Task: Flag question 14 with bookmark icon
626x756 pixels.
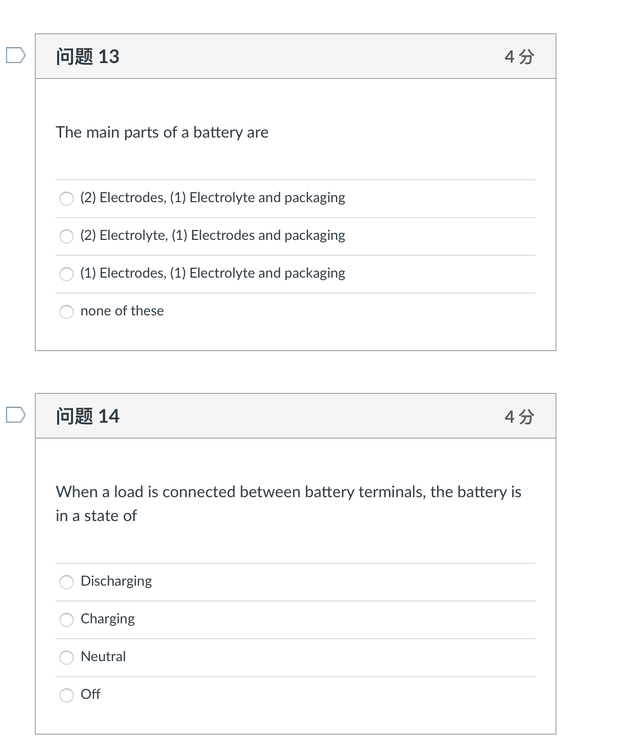Action: [15, 415]
